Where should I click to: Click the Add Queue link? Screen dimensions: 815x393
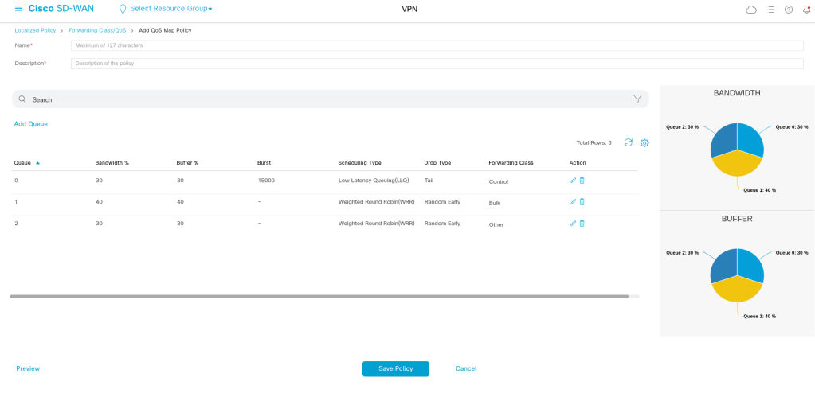click(x=31, y=124)
